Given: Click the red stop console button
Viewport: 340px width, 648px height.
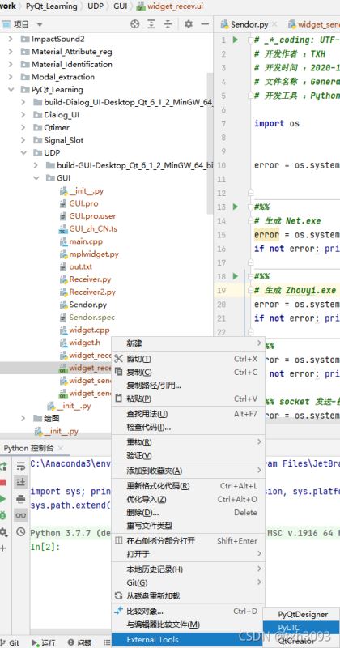Looking at the screenshot, I should pos(2,482).
